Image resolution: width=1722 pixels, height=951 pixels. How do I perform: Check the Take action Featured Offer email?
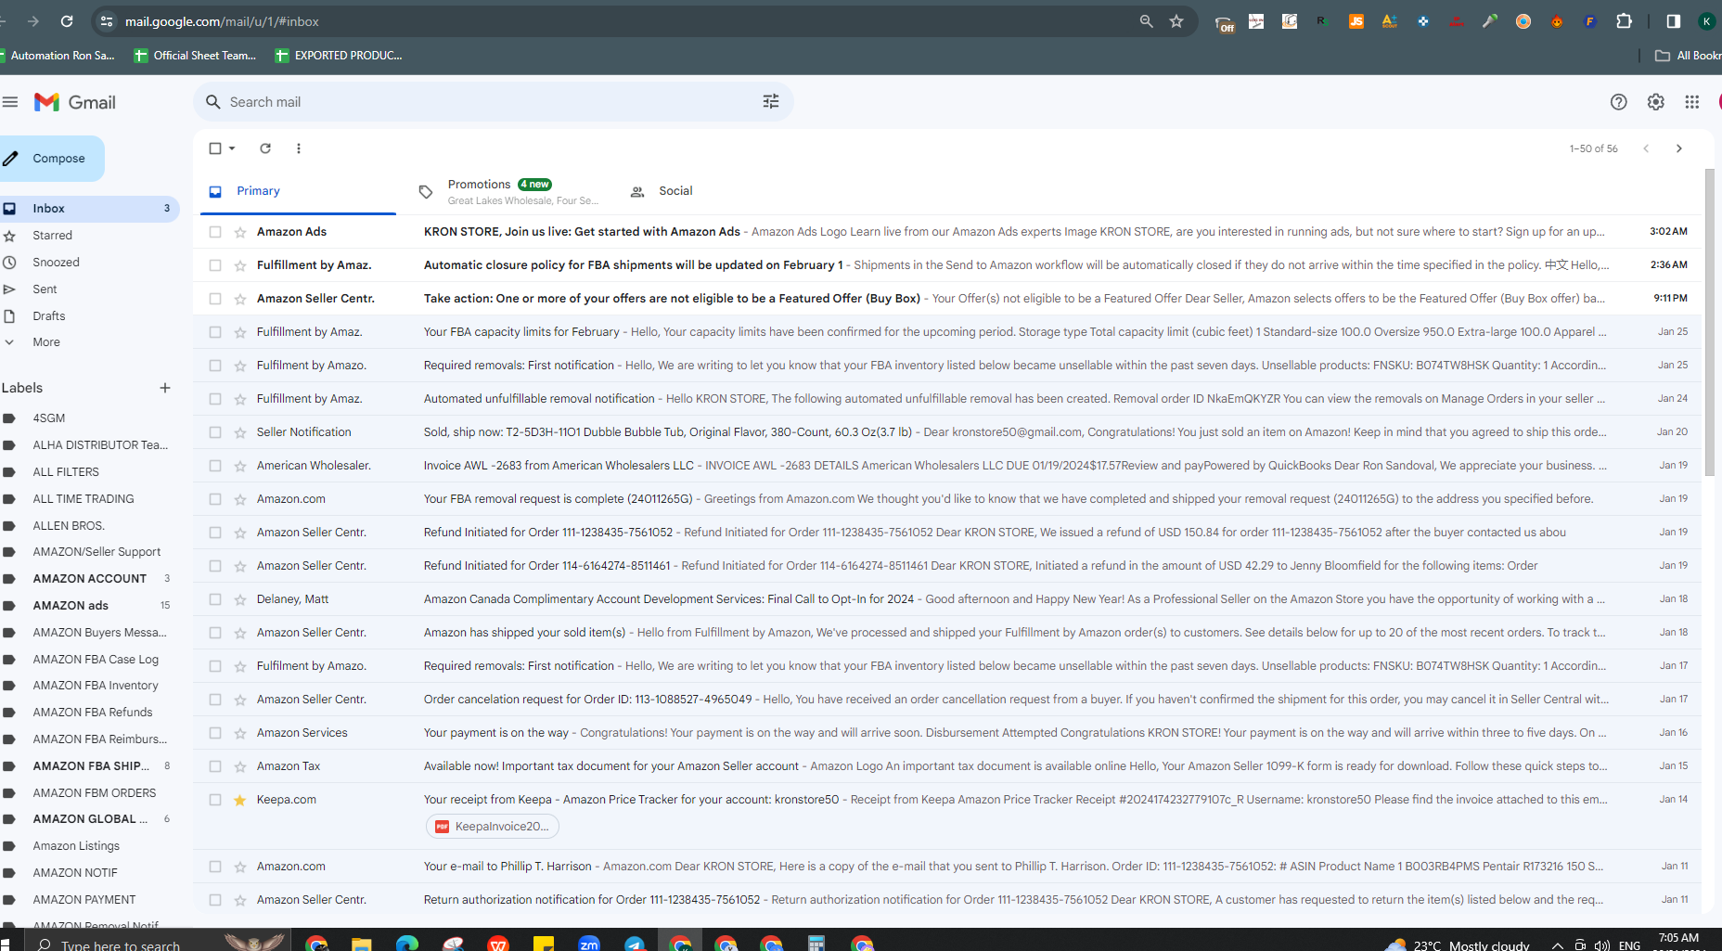pos(215,299)
